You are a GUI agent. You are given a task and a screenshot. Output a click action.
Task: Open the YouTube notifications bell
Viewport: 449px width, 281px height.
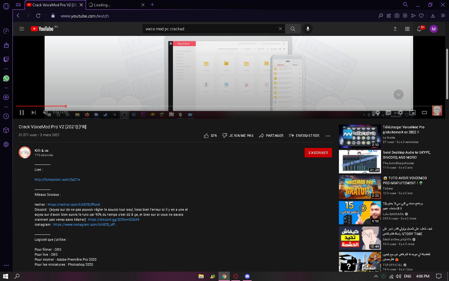(419, 29)
